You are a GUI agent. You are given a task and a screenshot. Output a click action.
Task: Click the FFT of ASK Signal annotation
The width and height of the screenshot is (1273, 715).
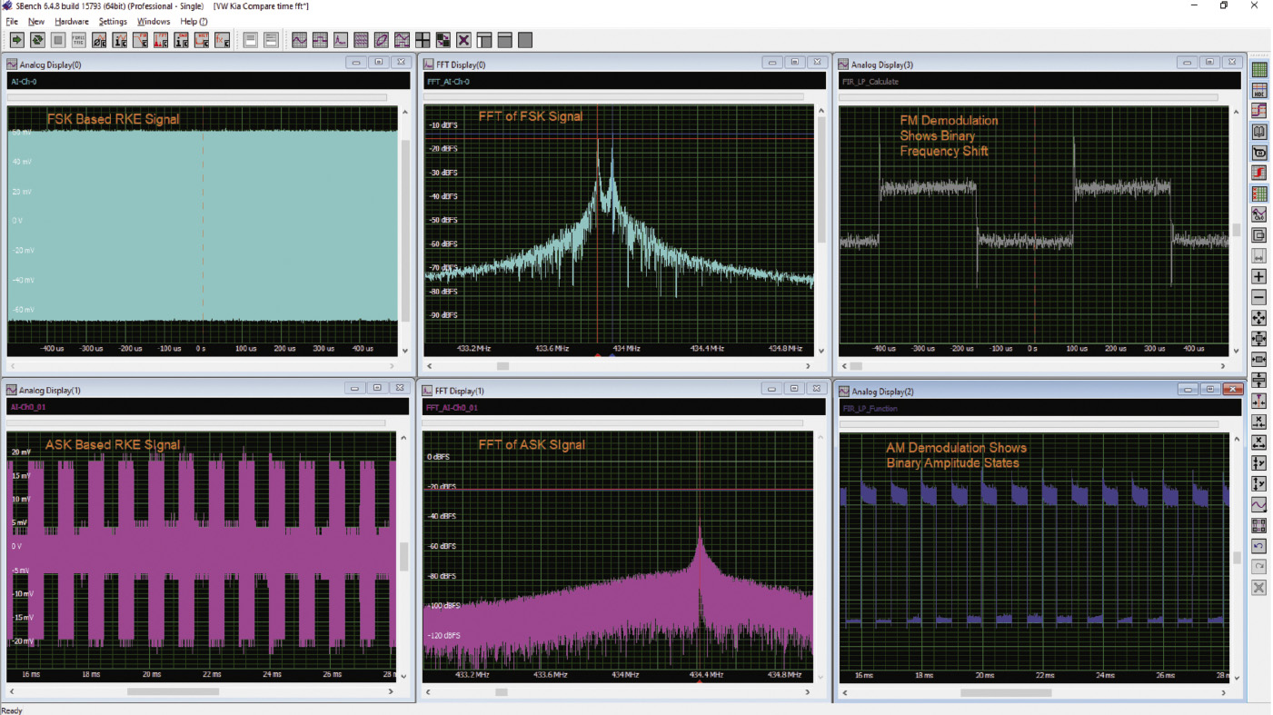[x=532, y=444]
